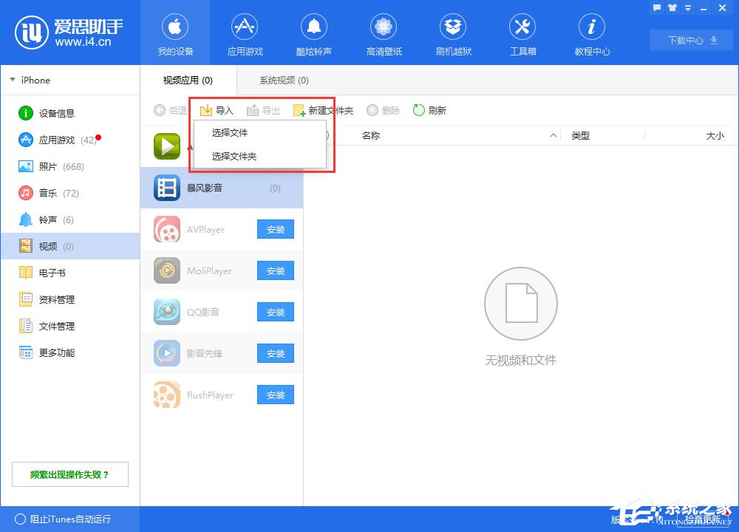Refresh the video list with 刷新
This screenshot has height=532, width=739.
click(x=429, y=110)
